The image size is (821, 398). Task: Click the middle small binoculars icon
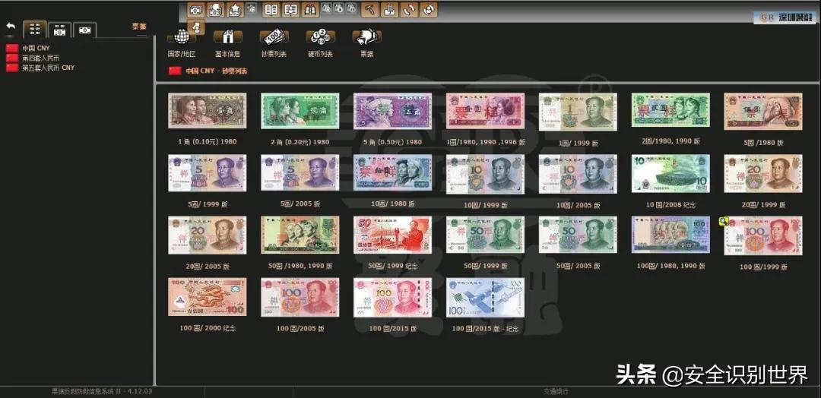(339, 8)
